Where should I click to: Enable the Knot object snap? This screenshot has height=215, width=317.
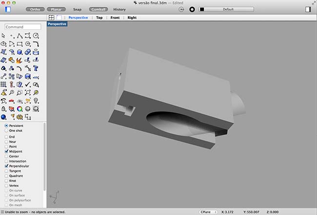tap(6, 181)
